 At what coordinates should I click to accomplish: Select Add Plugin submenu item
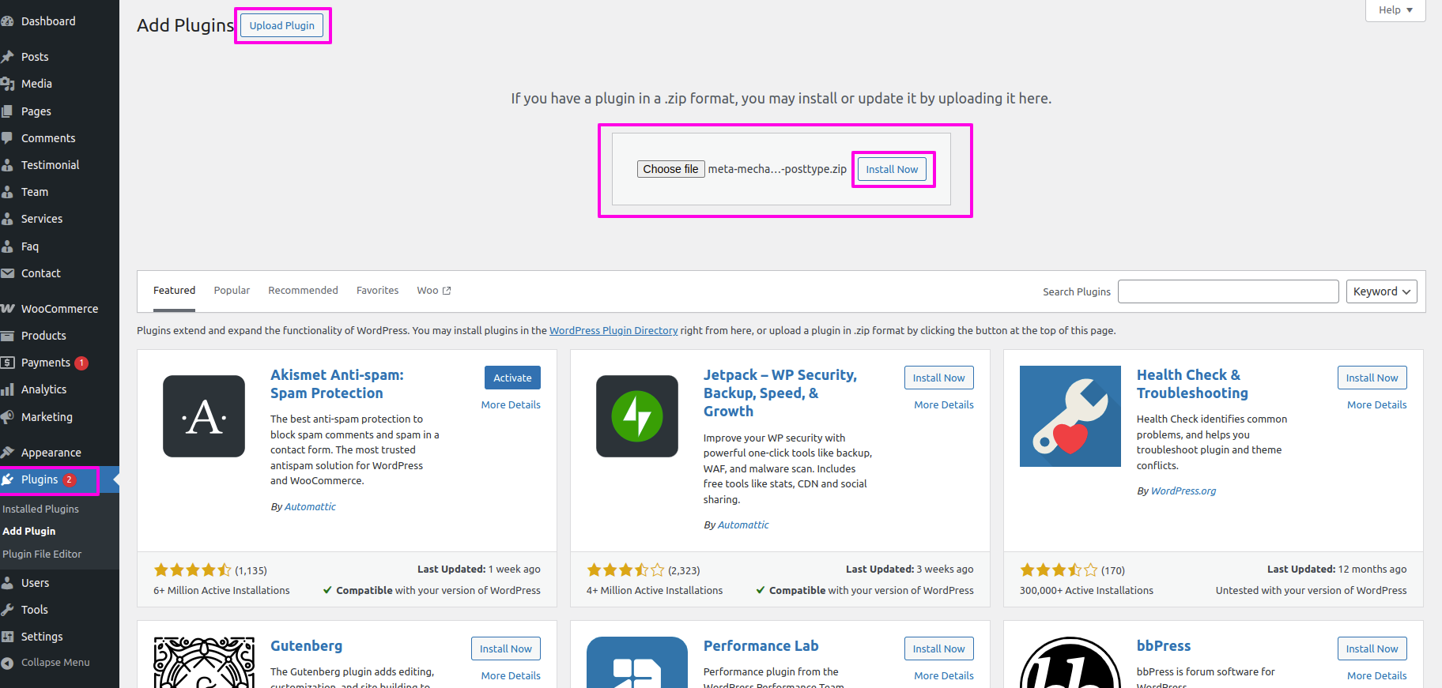click(28, 532)
